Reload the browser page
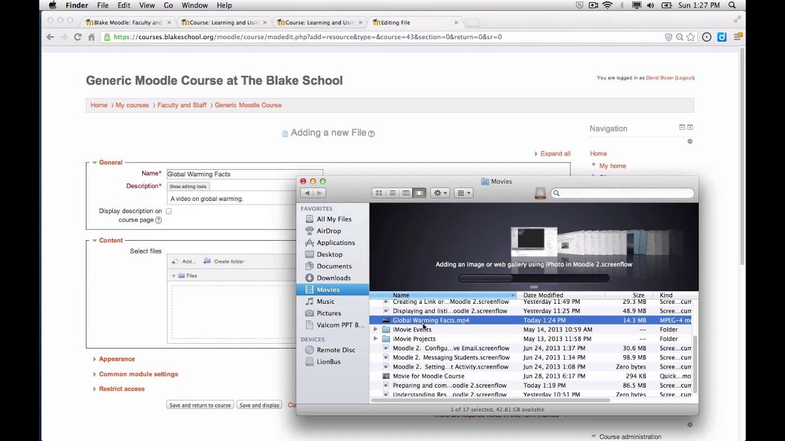 click(78, 37)
